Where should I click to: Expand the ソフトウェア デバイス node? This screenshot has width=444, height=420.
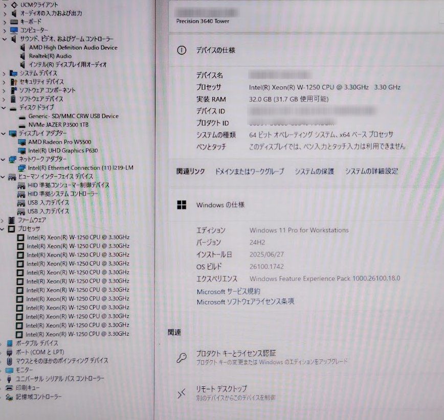coord(4,99)
